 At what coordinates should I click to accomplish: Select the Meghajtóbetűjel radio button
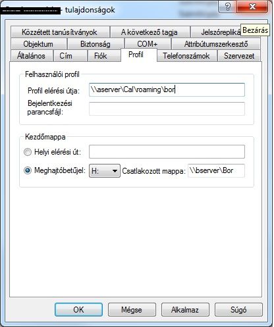pyautogui.click(x=28, y=170)
